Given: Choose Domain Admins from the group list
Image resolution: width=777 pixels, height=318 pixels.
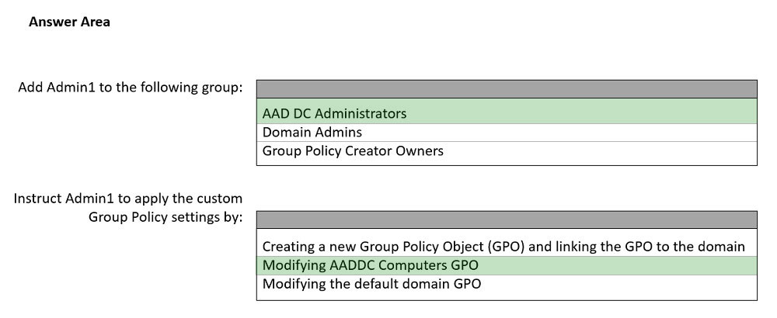Looking at the screenshot, I should pos(312,133).
